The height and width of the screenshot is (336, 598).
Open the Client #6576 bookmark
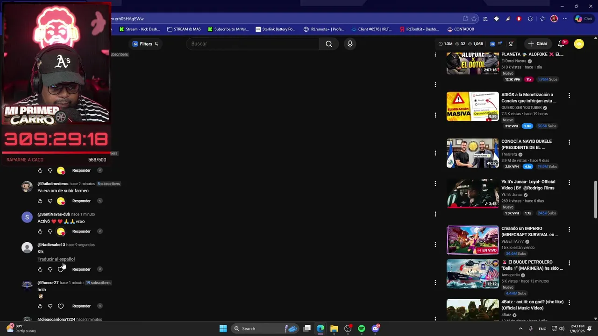coord(372,29)
